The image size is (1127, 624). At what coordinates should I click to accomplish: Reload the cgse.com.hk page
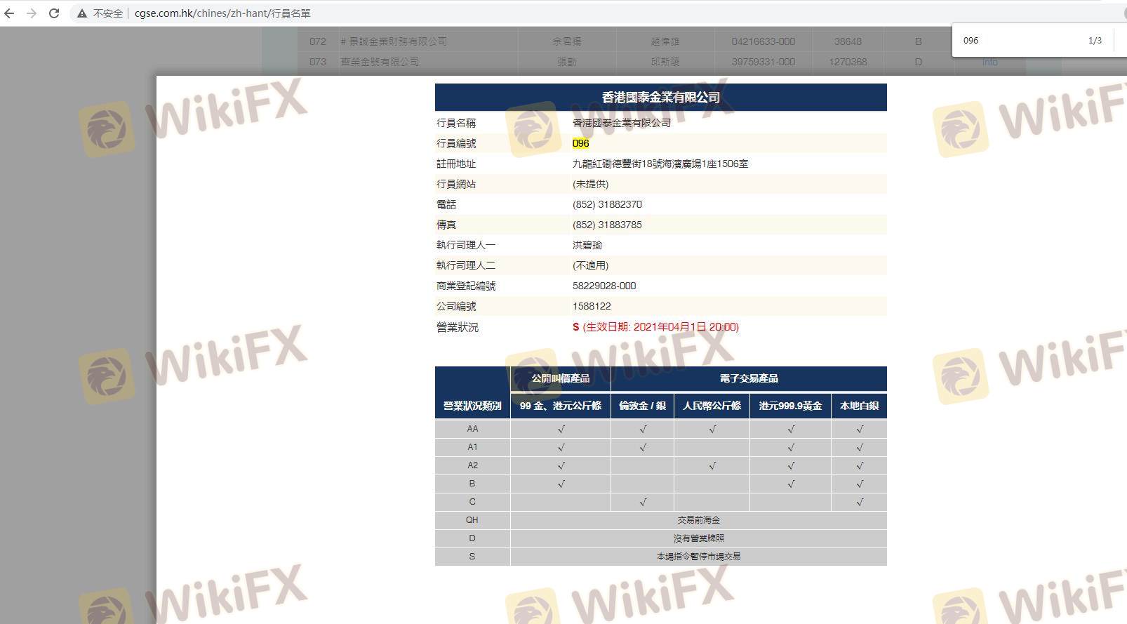[54, 13]
